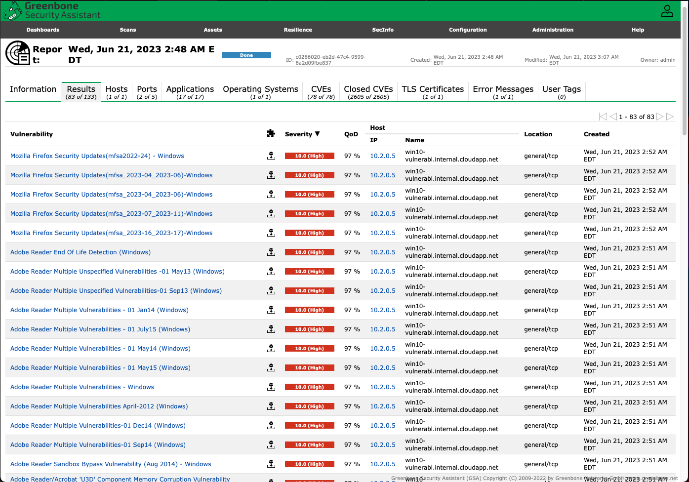
Task: Click solution icon for Multiple Vulnerabilities - Windows row
Action: point(271,387)
